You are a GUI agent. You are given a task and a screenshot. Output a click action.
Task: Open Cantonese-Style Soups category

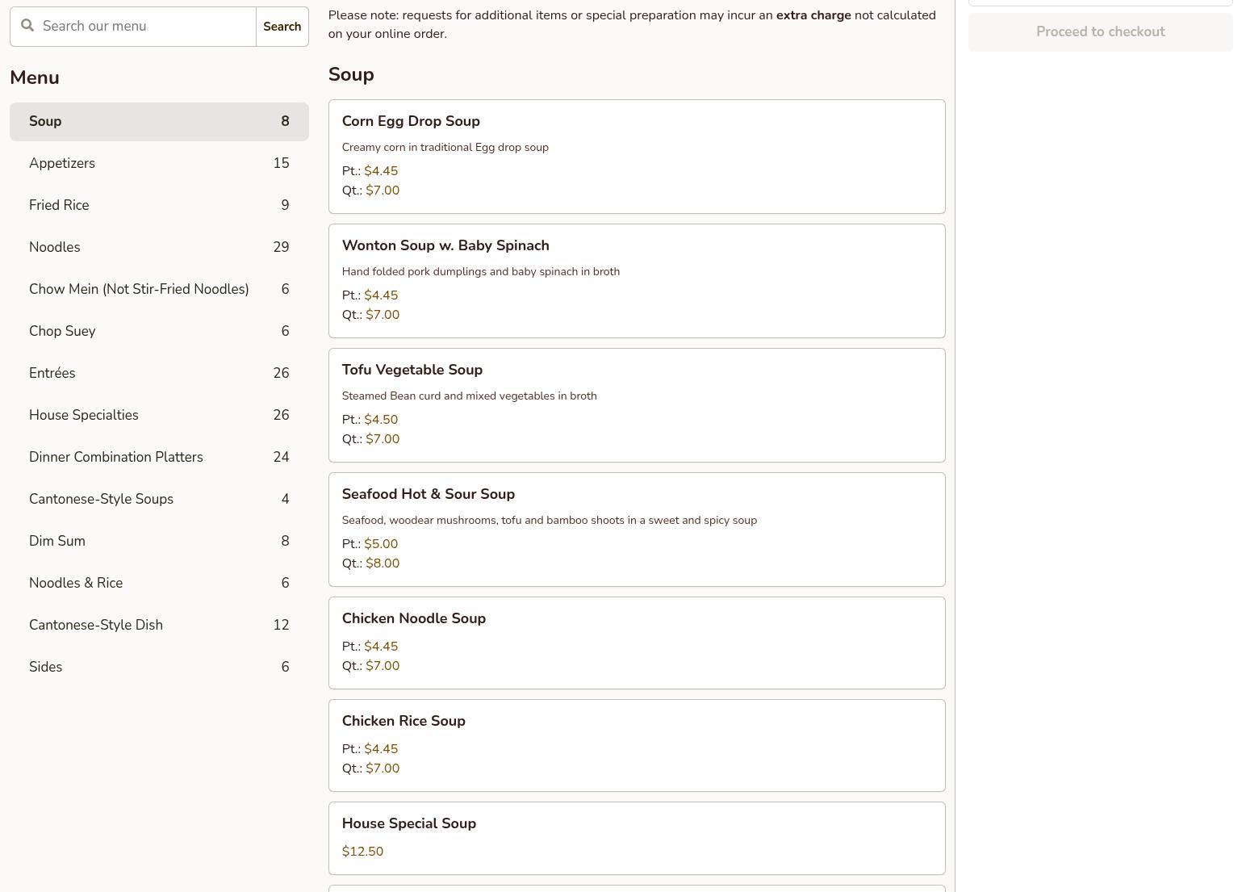click(x=159, y=500)
